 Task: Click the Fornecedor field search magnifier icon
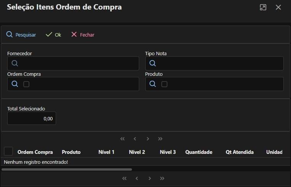tap(14, 63)
